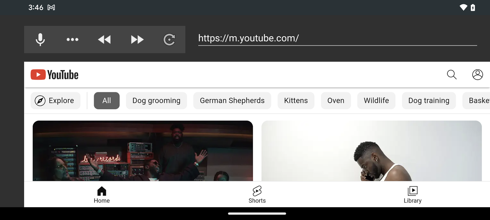Open the browser more options icon

pyautogui.click(x=72, y=39)
